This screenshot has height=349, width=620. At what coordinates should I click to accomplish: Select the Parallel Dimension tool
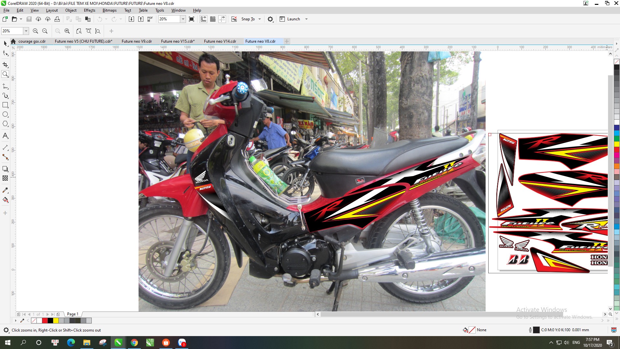(x=5, y=148)
